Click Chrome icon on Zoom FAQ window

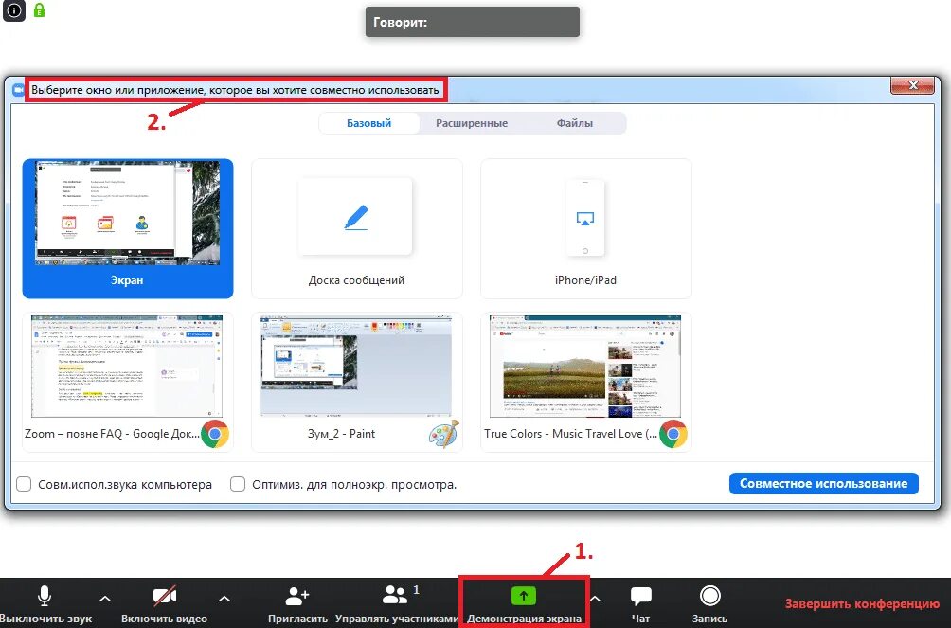point(215,434)
